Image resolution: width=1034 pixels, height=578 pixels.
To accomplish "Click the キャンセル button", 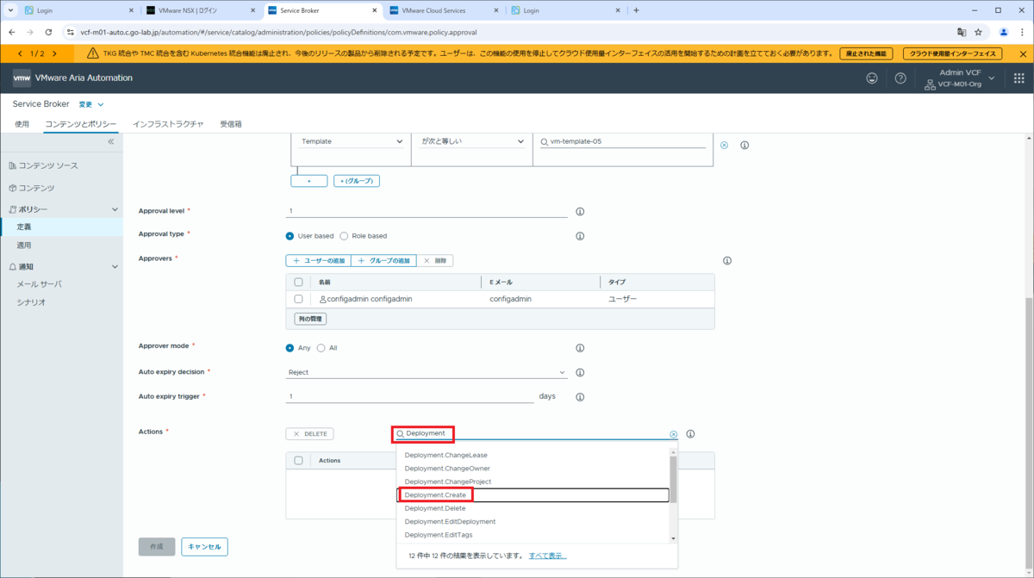I will tap(204, 546).
